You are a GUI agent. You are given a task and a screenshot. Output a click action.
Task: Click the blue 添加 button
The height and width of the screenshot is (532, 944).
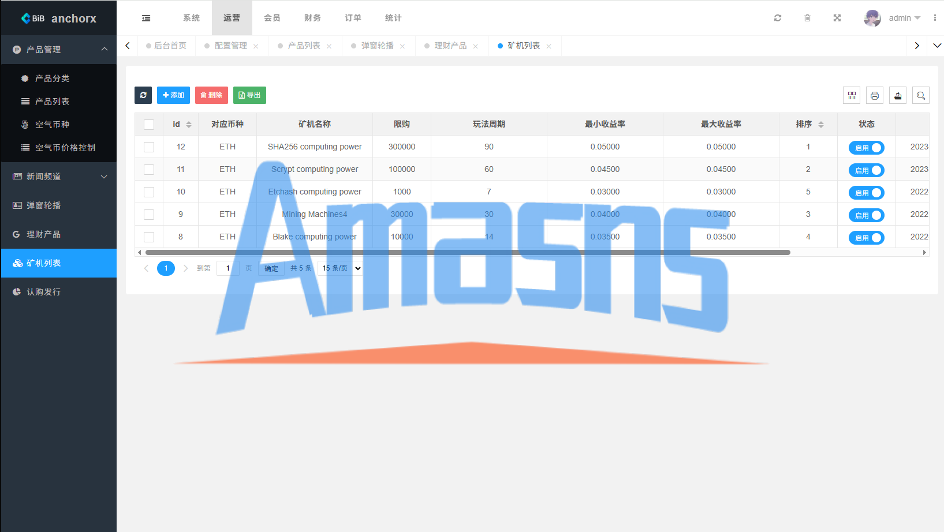click(173, 95)
